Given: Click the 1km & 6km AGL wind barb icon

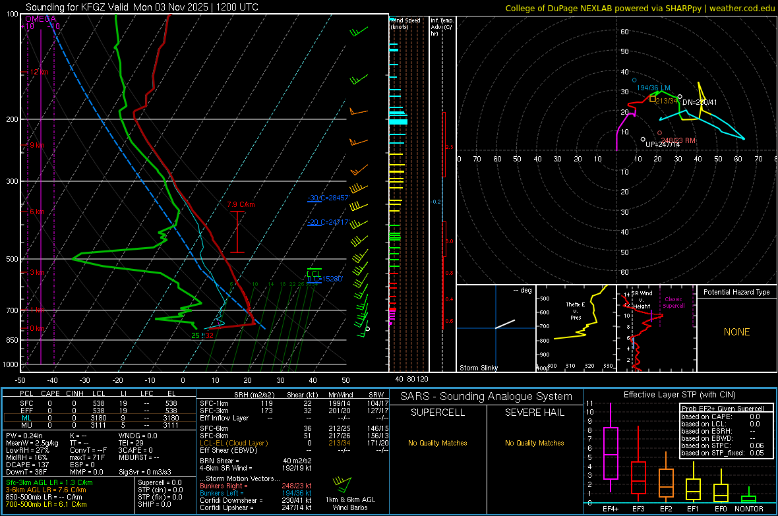Looking at the screenshot, I should [x=343, y=484].
